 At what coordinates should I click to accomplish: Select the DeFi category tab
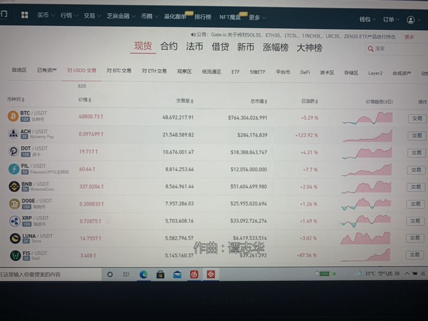pyautogui.click(x=305, y=72)
